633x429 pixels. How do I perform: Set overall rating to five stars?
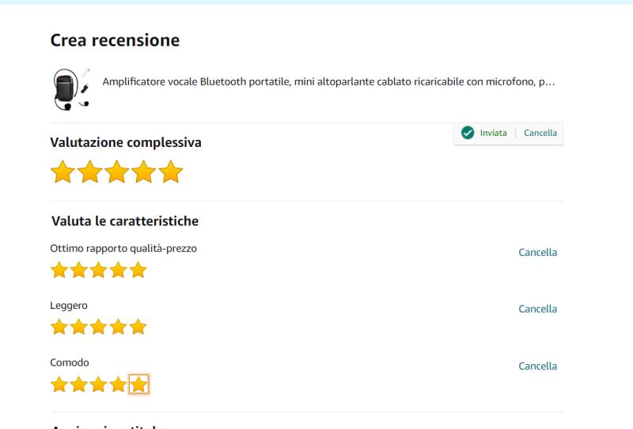pyautogui.click(x=170, y=172)
